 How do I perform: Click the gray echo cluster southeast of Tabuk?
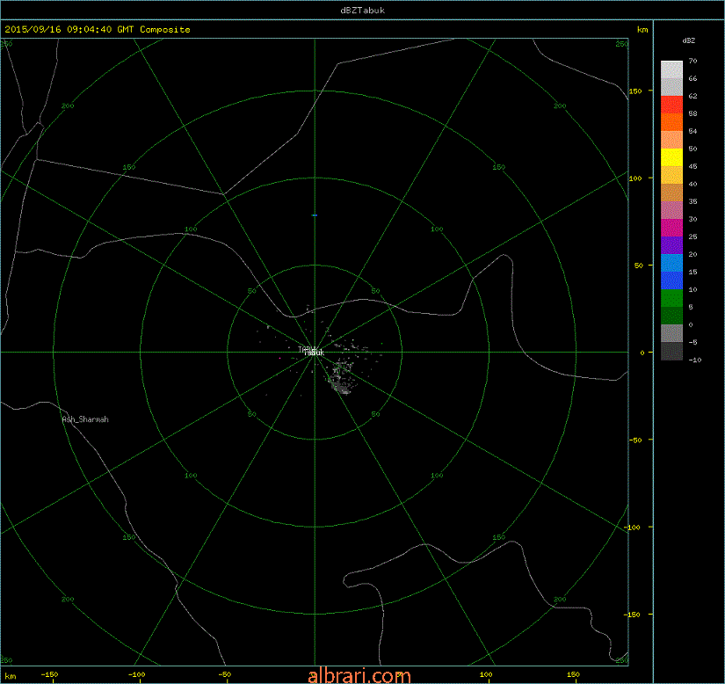[341, 377]
